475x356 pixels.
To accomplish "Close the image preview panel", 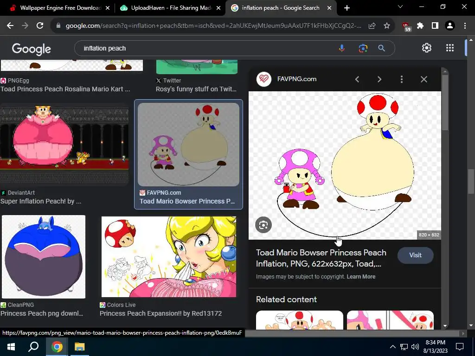I will pos(424,79).
